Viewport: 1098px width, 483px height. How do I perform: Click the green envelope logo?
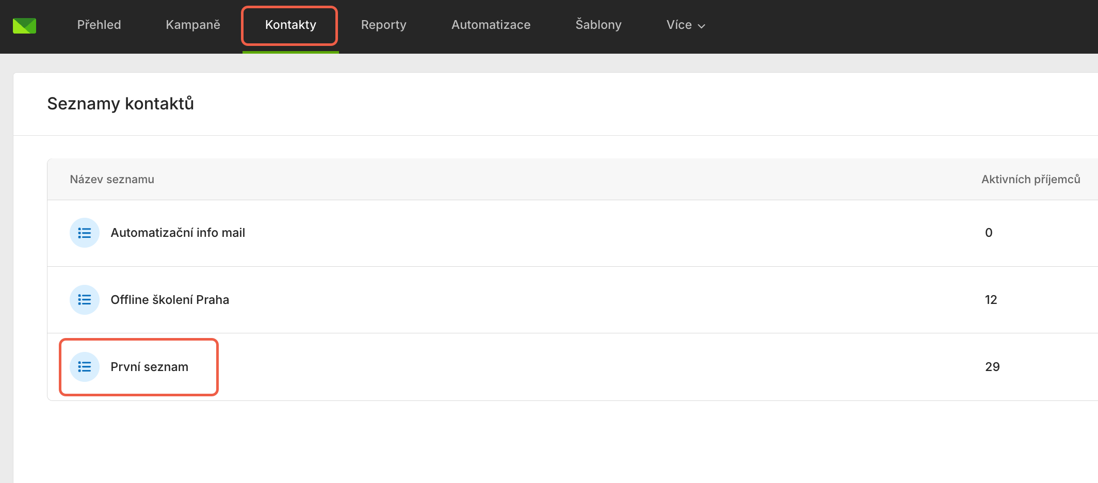[x=24, y=25]
